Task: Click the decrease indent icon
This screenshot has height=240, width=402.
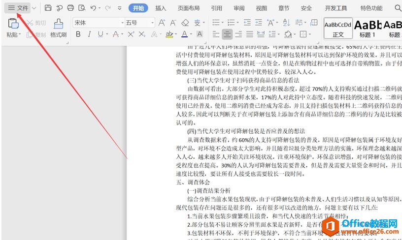Action: tap(247, 23)
